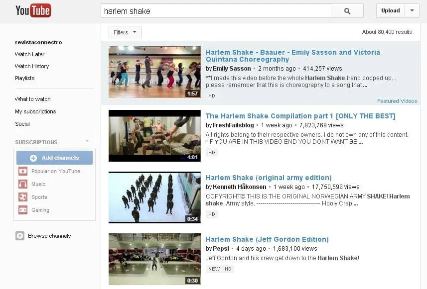Collapse the Subscriptions section arrow

[x=87, y=141]
